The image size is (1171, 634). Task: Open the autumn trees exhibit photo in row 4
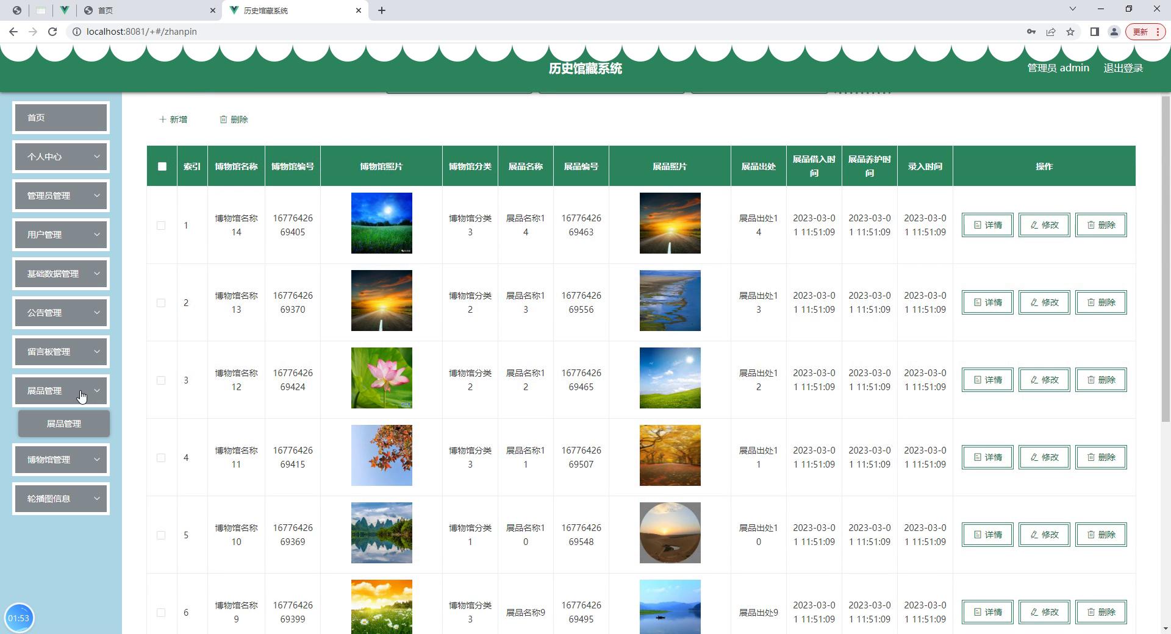pos(670,455)
